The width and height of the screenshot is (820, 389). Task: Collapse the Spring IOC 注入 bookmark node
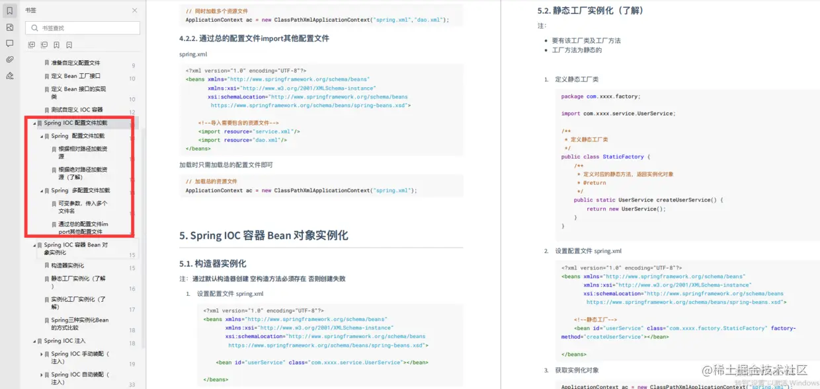tap(34, 341)
